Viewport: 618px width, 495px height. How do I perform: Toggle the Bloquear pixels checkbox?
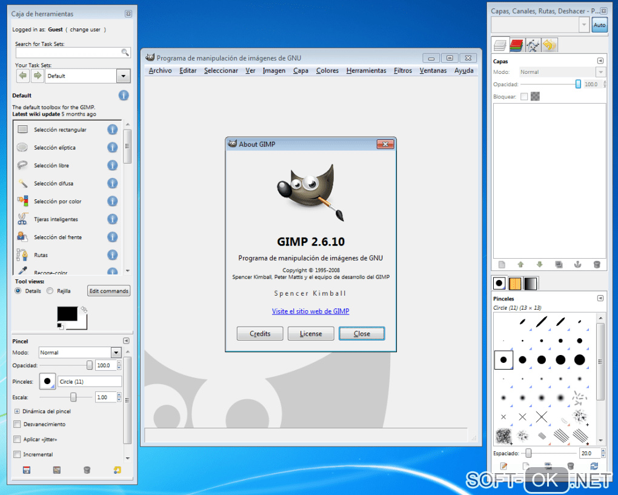tap(524, 96)
